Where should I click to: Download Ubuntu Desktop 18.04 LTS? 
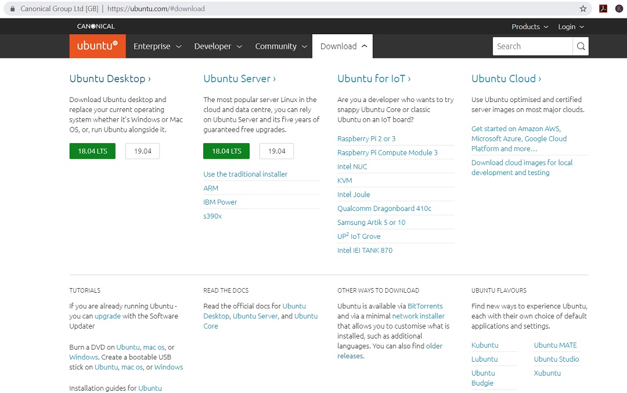click(92, 151)
